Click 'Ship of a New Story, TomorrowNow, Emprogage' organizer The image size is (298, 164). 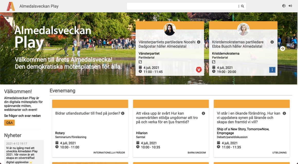(x=243, y=131)
